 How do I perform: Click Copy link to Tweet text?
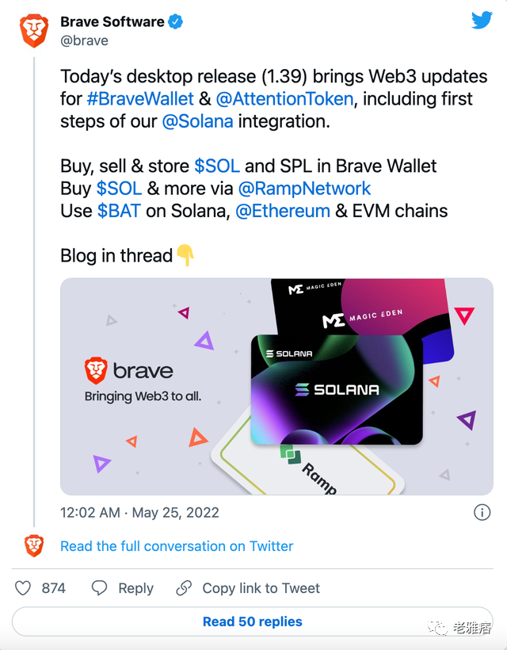pos(261,588)
